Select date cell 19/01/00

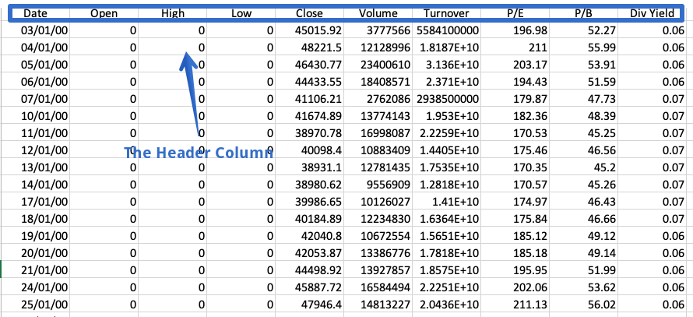pyautogui.click(x=35, y=236)
